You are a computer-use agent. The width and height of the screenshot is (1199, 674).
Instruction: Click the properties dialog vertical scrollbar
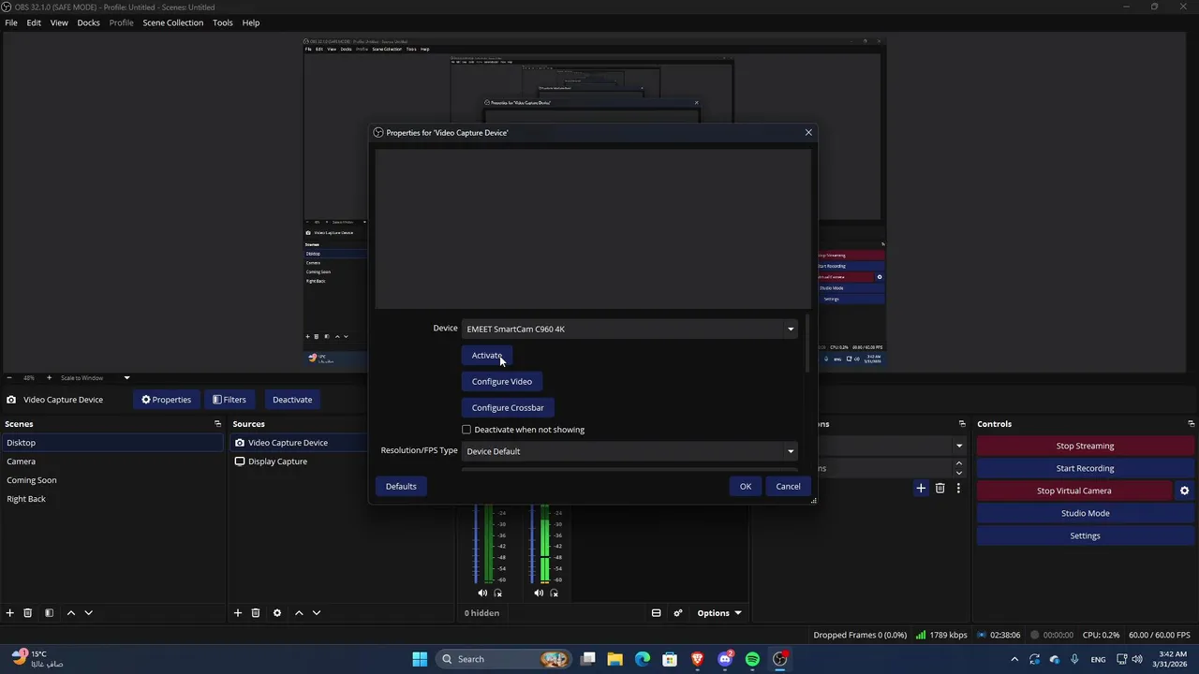[x=807, y=344]
